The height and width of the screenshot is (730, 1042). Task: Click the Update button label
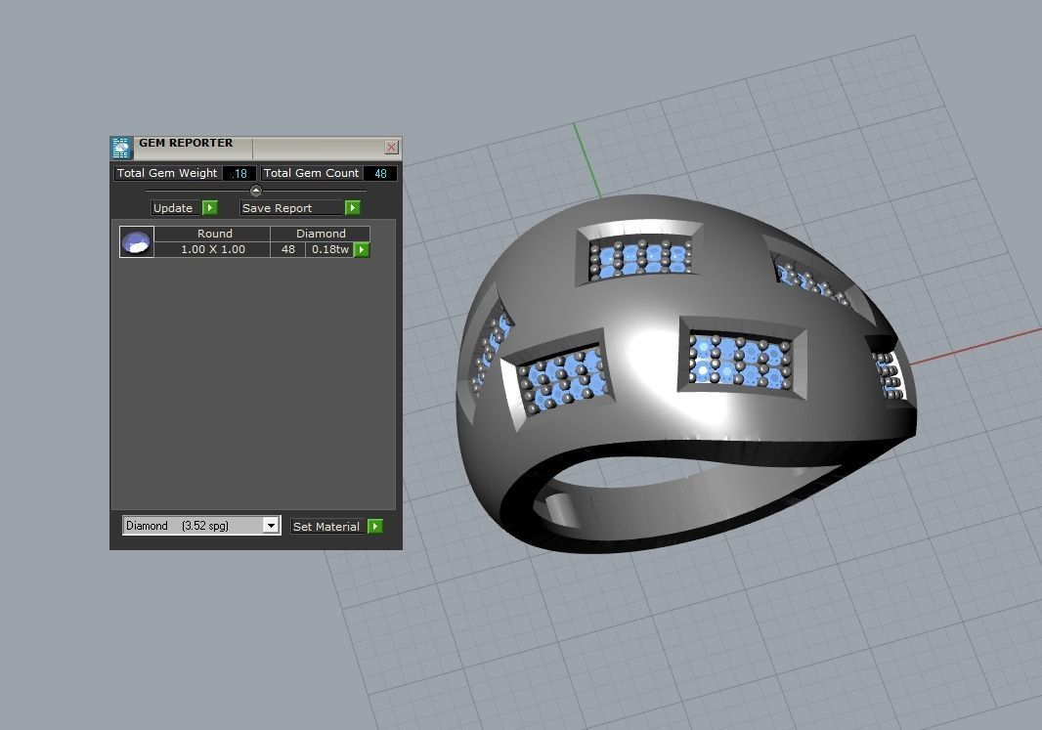[173, 208]
